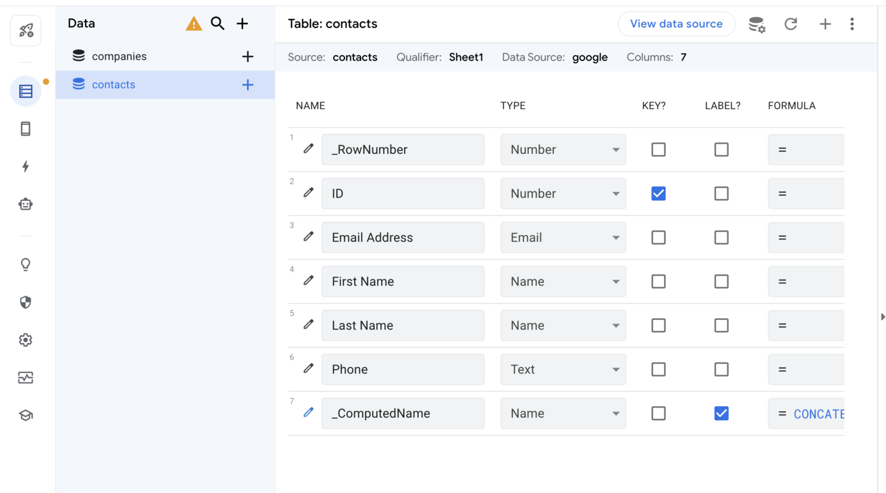
Task: Toggle LABEL checkbox for _ComputedName row
Action: point(721,413)
